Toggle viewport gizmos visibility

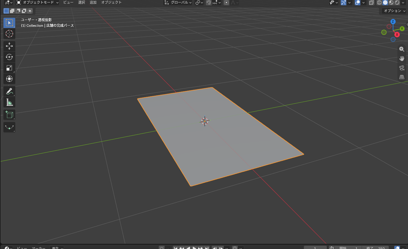click(343, 2)
